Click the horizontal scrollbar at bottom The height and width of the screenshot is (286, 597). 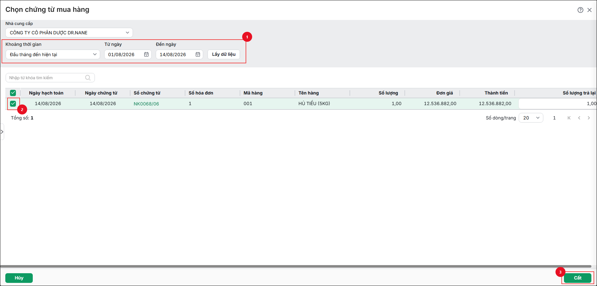coord(296,266)
